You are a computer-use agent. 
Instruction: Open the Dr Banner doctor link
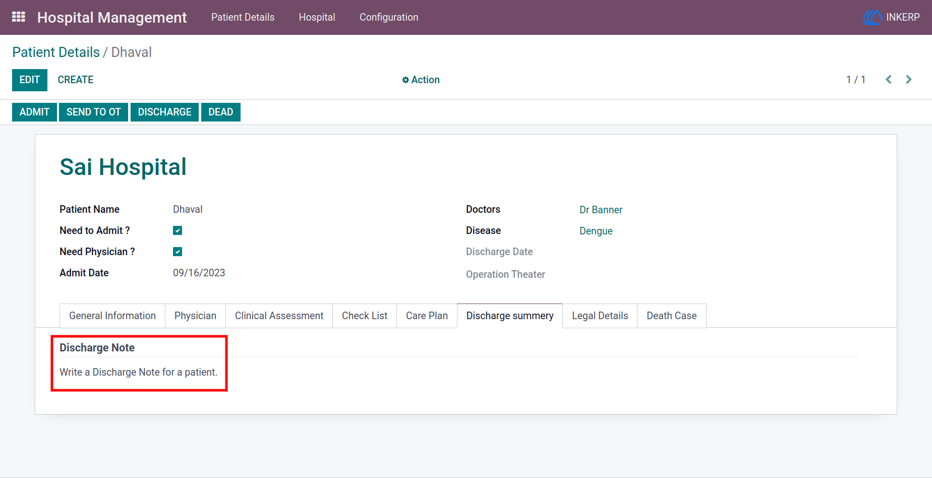pos(601,210)
